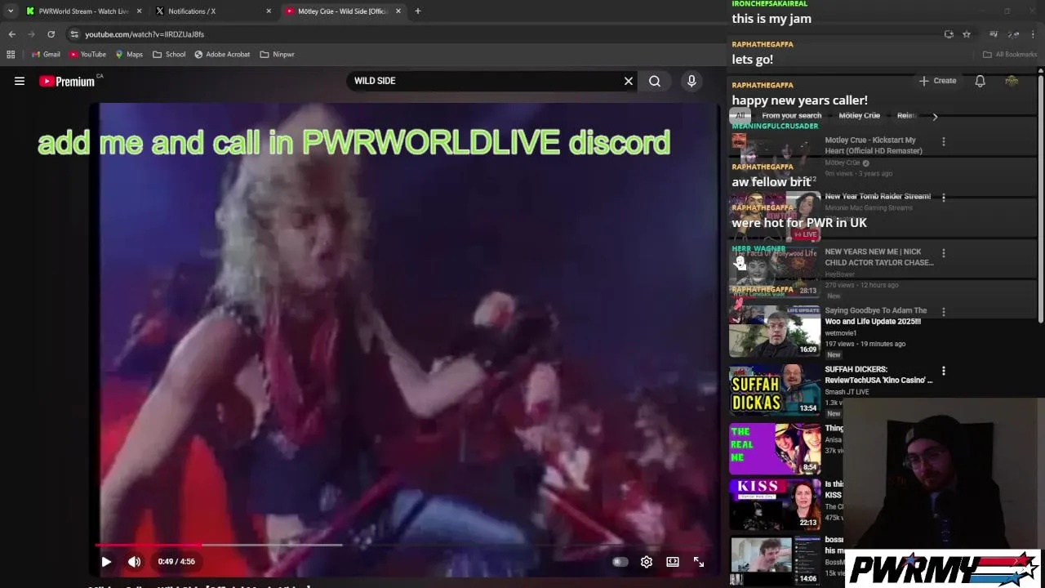Bookmark this page with the star icon
1045x588 pixels.
[x=967, y=34]
